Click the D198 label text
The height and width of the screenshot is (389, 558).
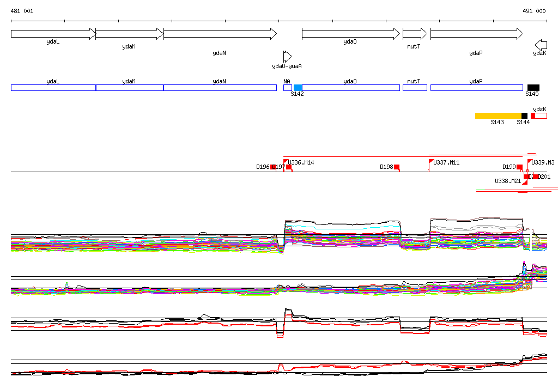[x=386, y=167]
